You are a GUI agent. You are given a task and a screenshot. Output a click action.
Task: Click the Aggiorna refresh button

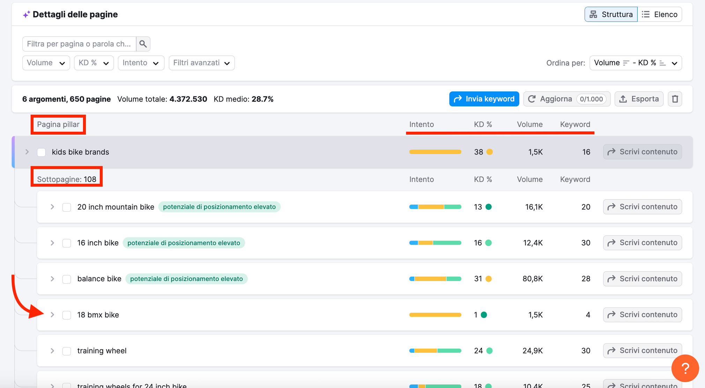pos(567,99)
